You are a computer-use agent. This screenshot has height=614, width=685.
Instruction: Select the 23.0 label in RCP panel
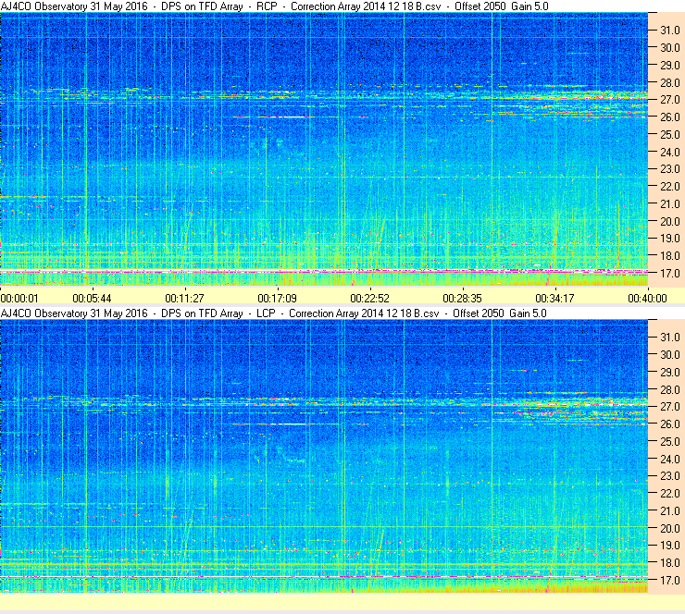click(x=669, y=169)
